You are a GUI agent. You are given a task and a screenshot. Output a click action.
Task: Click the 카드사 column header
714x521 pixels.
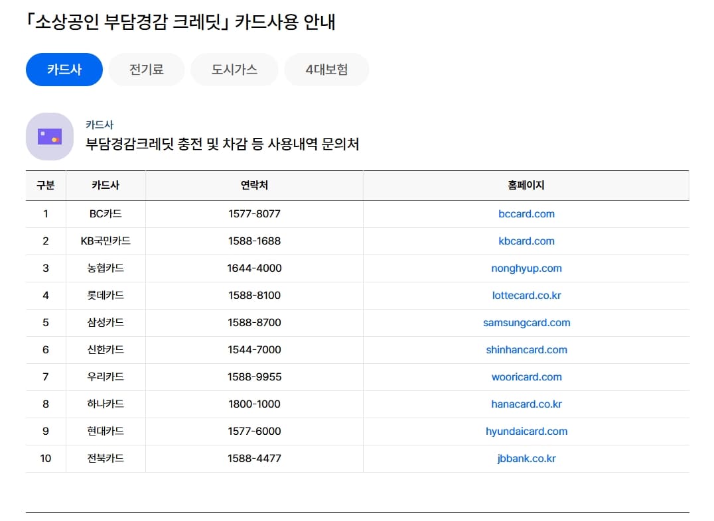[106, 185]
